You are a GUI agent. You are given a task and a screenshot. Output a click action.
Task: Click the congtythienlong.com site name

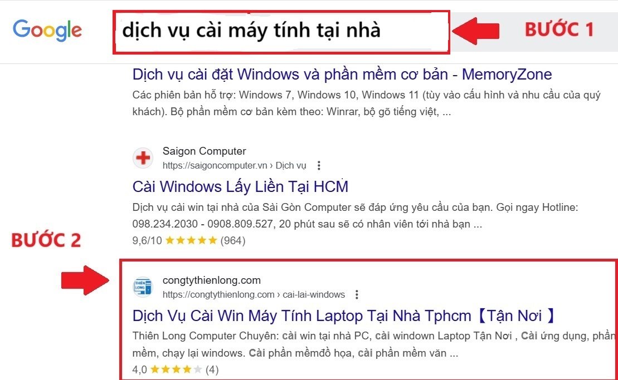[x=212, y=280]
